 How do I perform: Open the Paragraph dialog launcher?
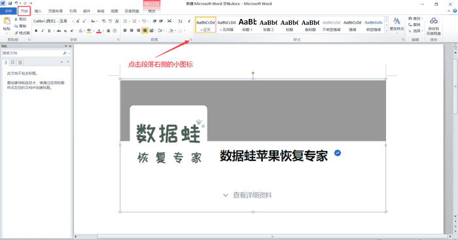191,39
